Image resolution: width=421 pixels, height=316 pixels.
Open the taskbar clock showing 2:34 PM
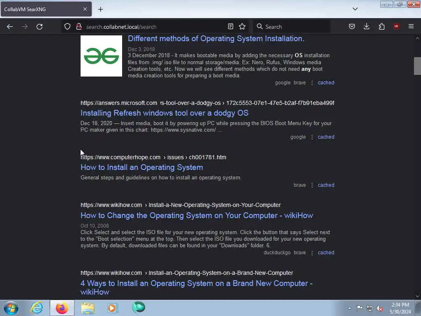click(x=400, y=308)
